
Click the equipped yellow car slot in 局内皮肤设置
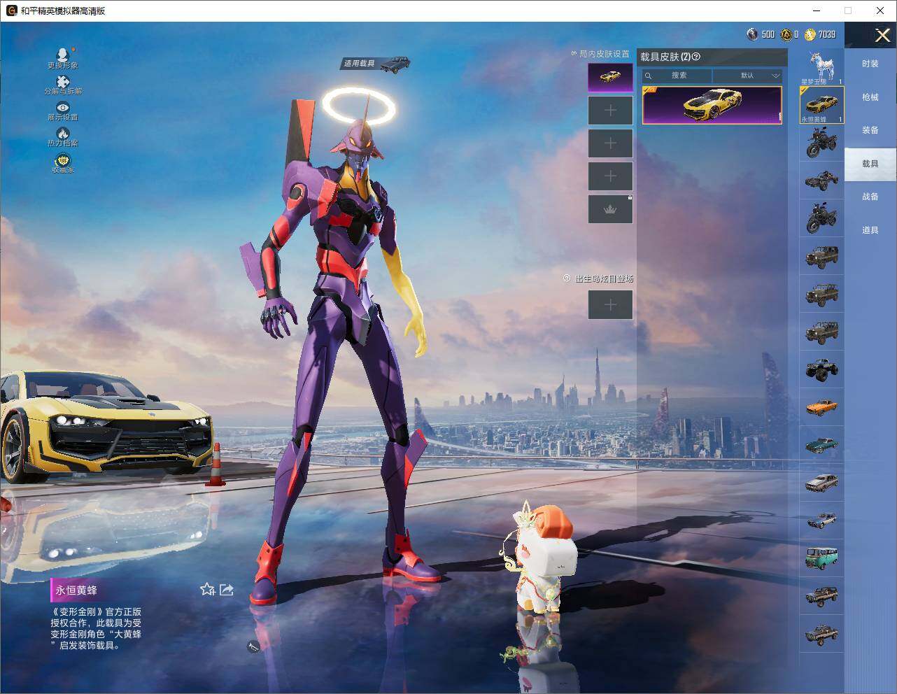point(610,77)
